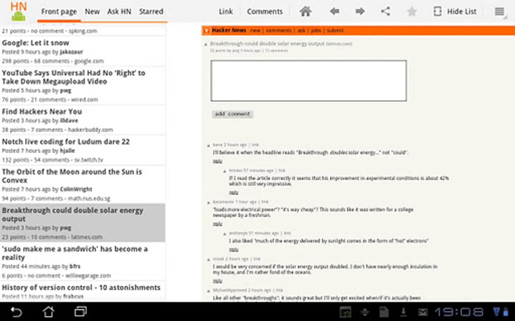
Task: Tap the HN app logo
Action: tap(18, 11)
